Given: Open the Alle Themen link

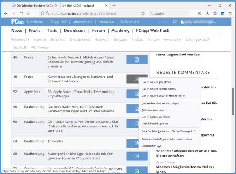Looking at the screenshot, I should [x=40, y=48].
